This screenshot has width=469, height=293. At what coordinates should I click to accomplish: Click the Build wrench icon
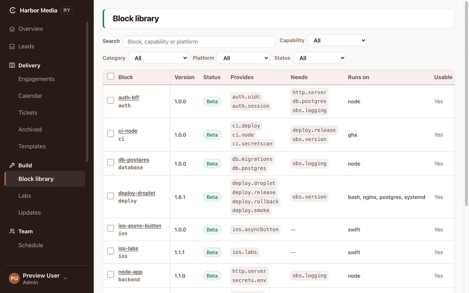(12, 165)
